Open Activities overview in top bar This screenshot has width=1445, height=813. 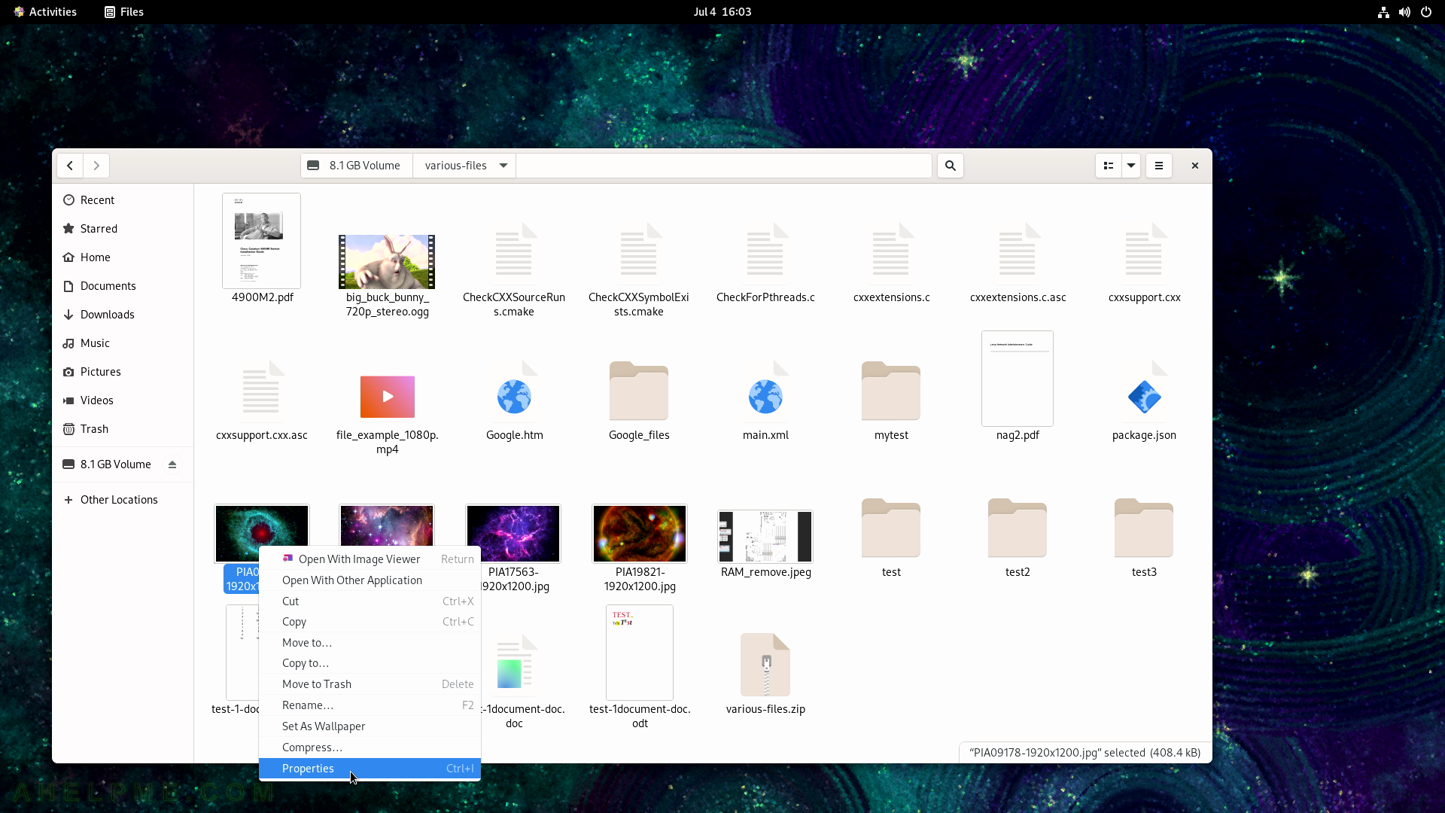click(x=45, y=12)
